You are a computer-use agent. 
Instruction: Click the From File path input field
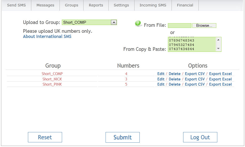180,26
